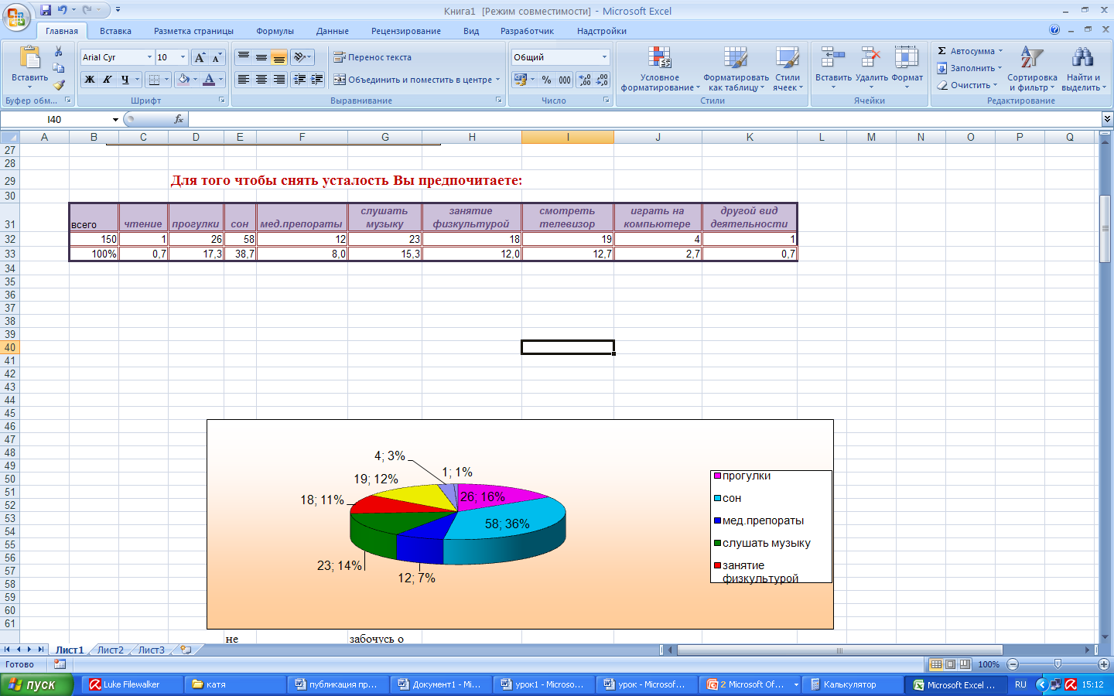Align text to top of cell
This screenshot has height=696, width=1114.
coord(244,57)
